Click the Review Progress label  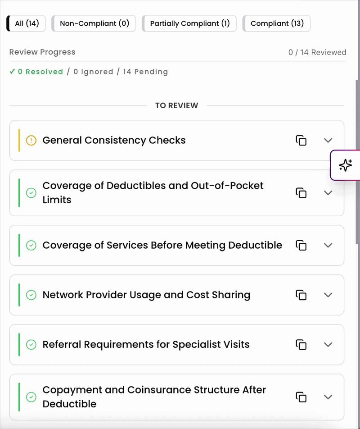[x=42, y=52]
